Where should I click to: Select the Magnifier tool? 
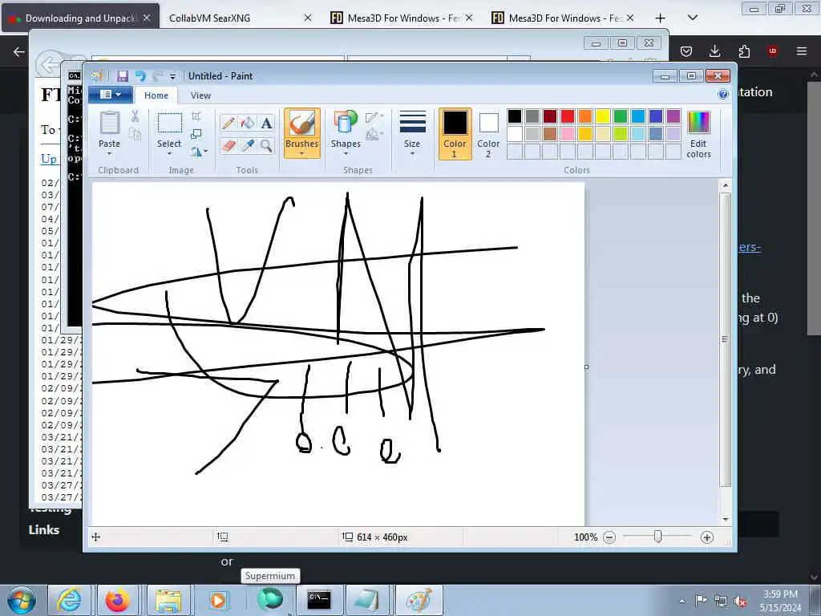coord(266,145)
